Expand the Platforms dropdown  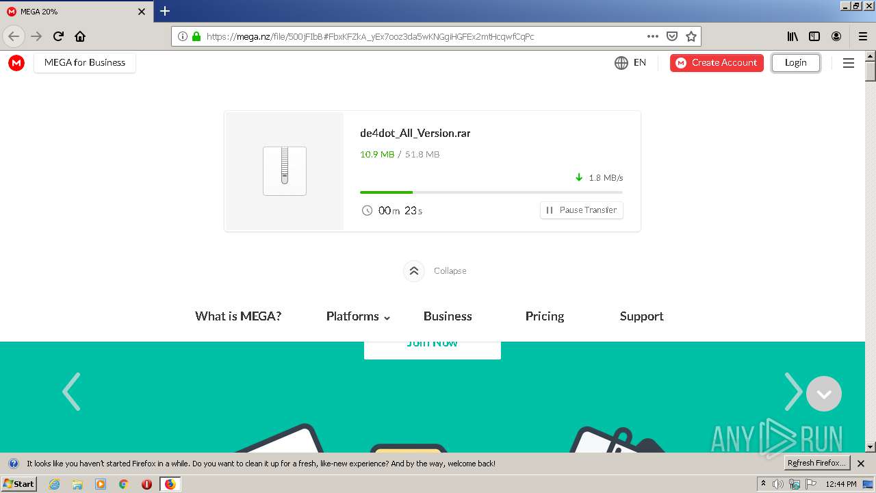click(358, 316)
